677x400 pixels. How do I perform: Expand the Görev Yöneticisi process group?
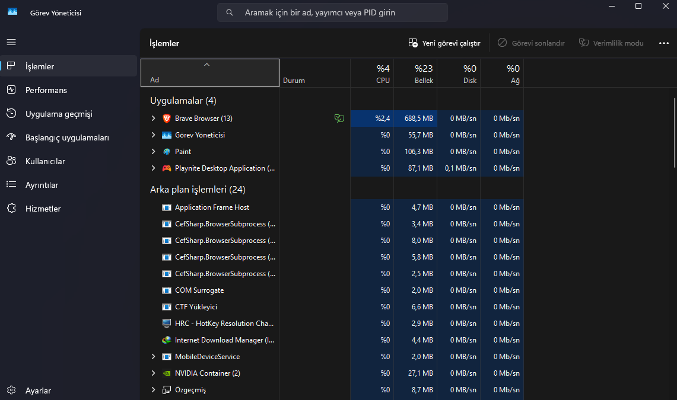pyautogui.click(x=153, y=135)
